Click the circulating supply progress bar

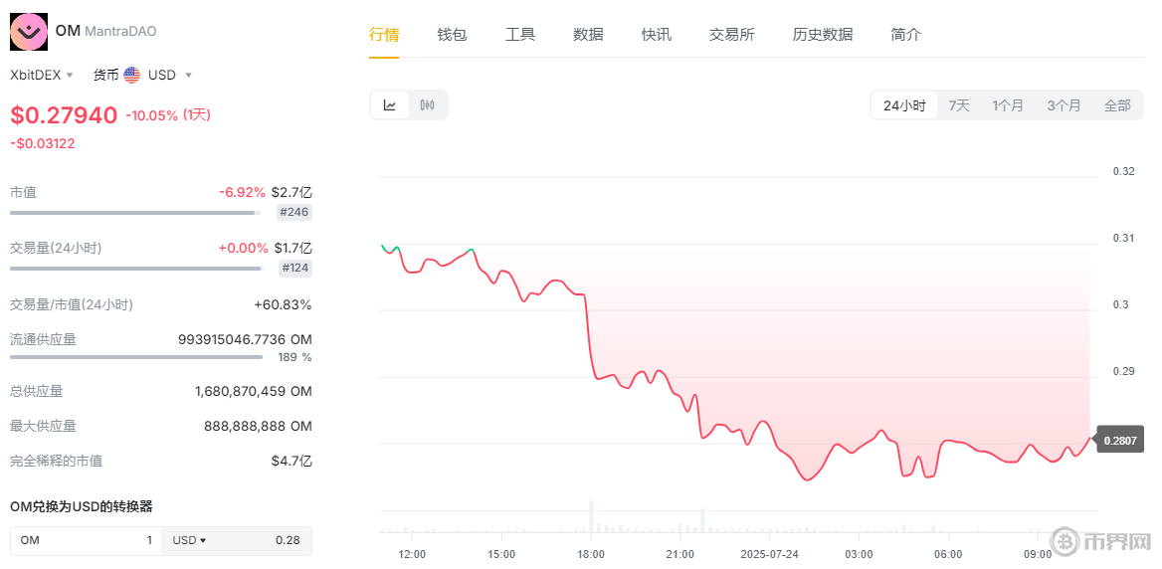[136, 356]
